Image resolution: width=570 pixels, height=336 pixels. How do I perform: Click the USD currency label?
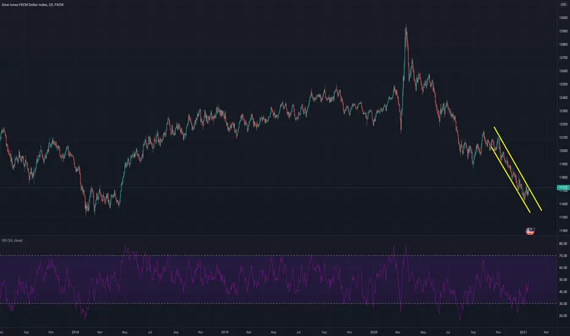point(563,5)
